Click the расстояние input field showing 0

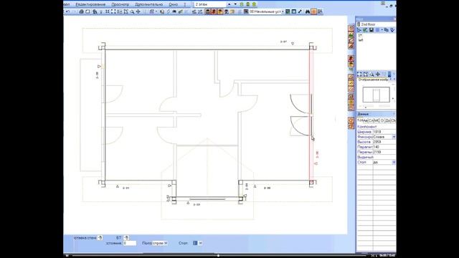click(x=130, y=243)
